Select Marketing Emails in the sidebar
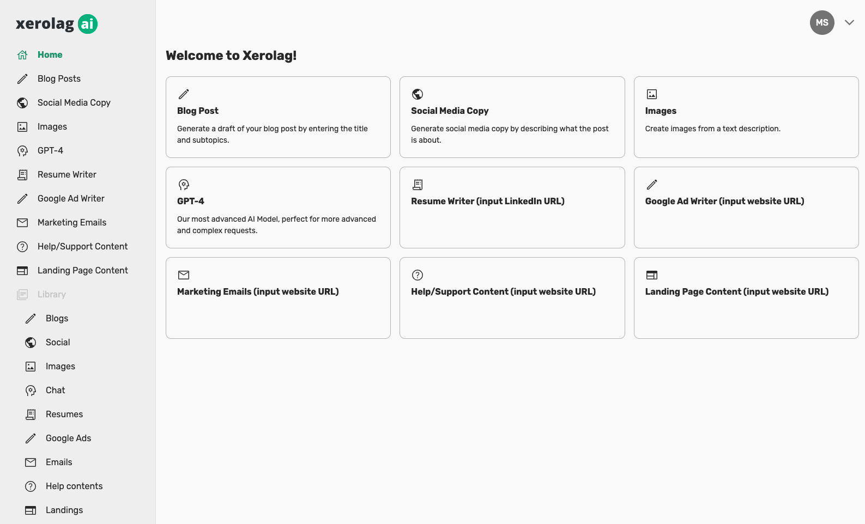This screenshot has width=865, height=524. click(72, 223)
